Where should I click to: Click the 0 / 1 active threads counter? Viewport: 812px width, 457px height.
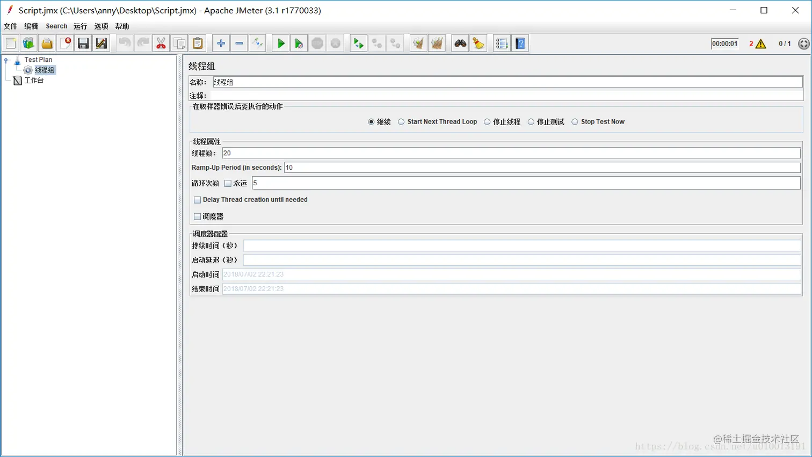pos(785,44)
